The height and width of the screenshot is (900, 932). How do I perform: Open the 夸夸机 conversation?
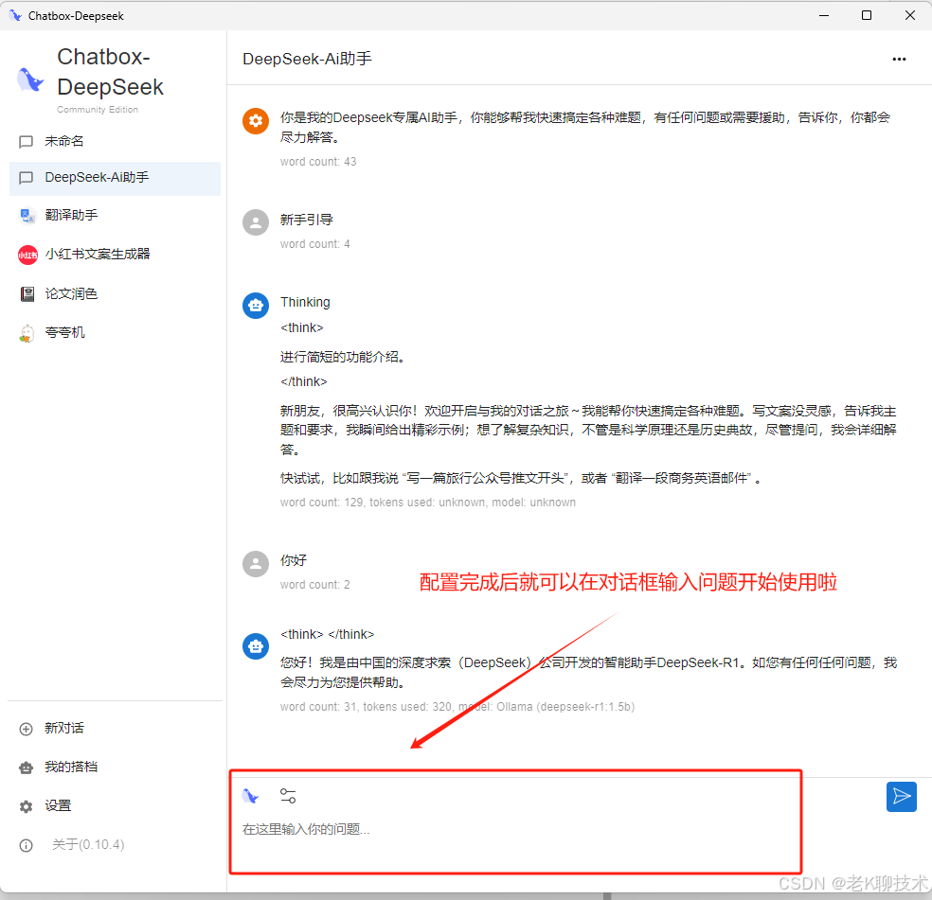pyautogui.click(x=115, y=333)
